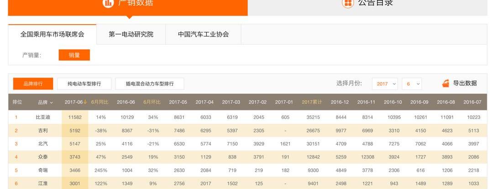
Task: Click the value 5192 in 吉利 row
Action: tap(75, 131)
